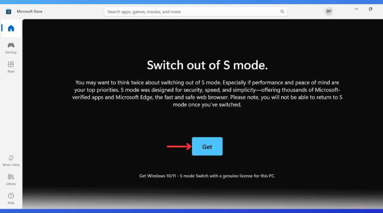383x213 pixels.
Task: Restore down the Microsoft Store window
Action: [x=371, y=9]
